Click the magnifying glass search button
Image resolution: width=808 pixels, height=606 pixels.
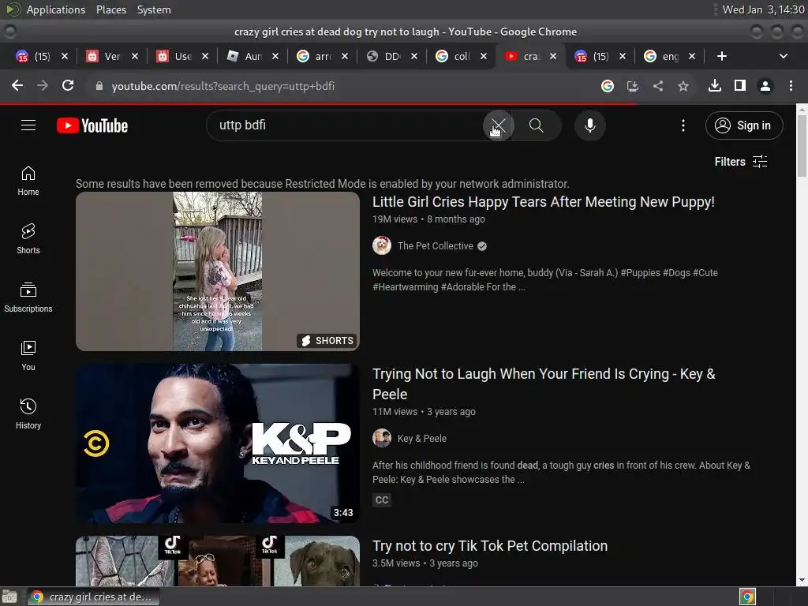(x=537, y=125)
